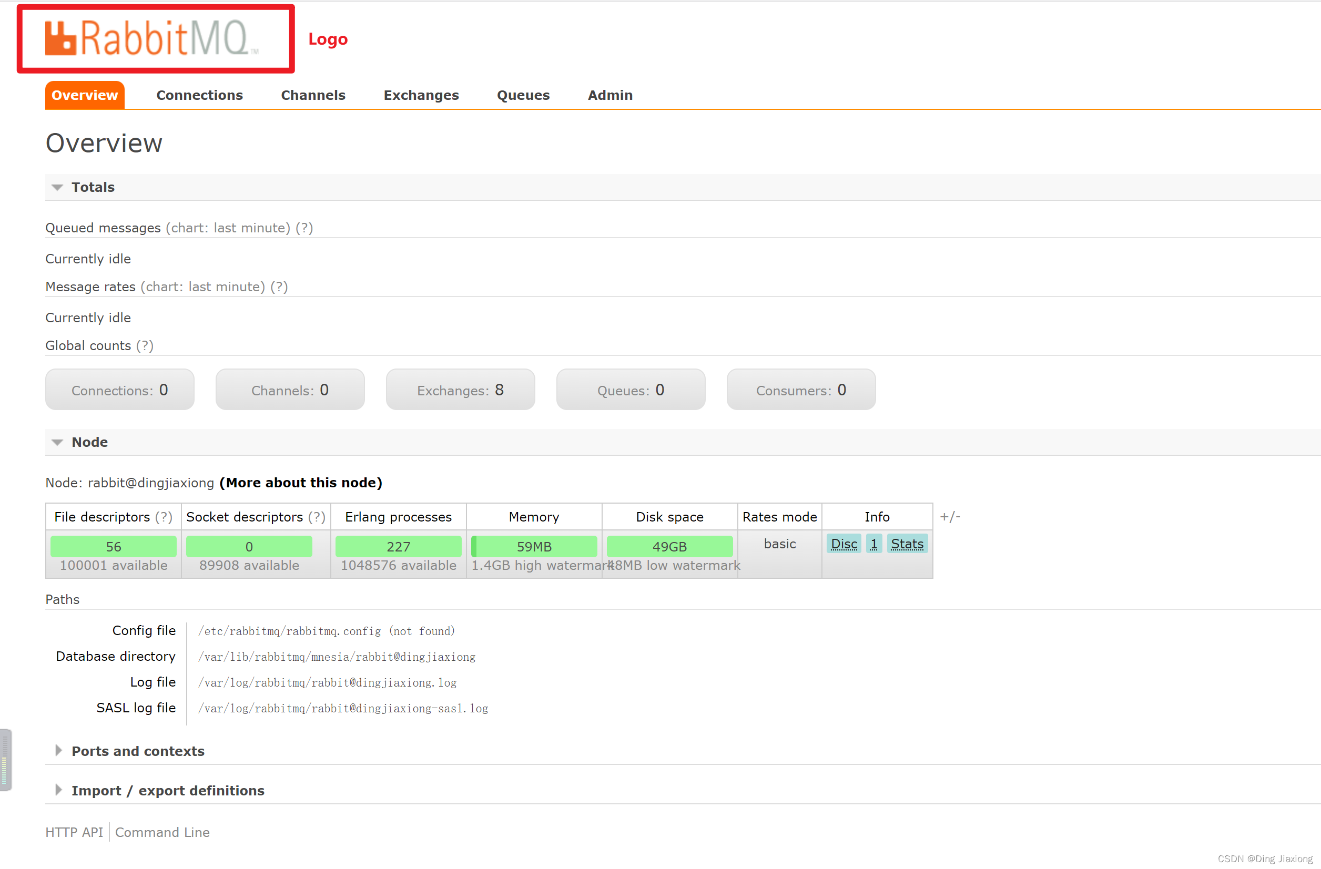
Task: Open the Exchanges count button
Action: coord(461,390)
